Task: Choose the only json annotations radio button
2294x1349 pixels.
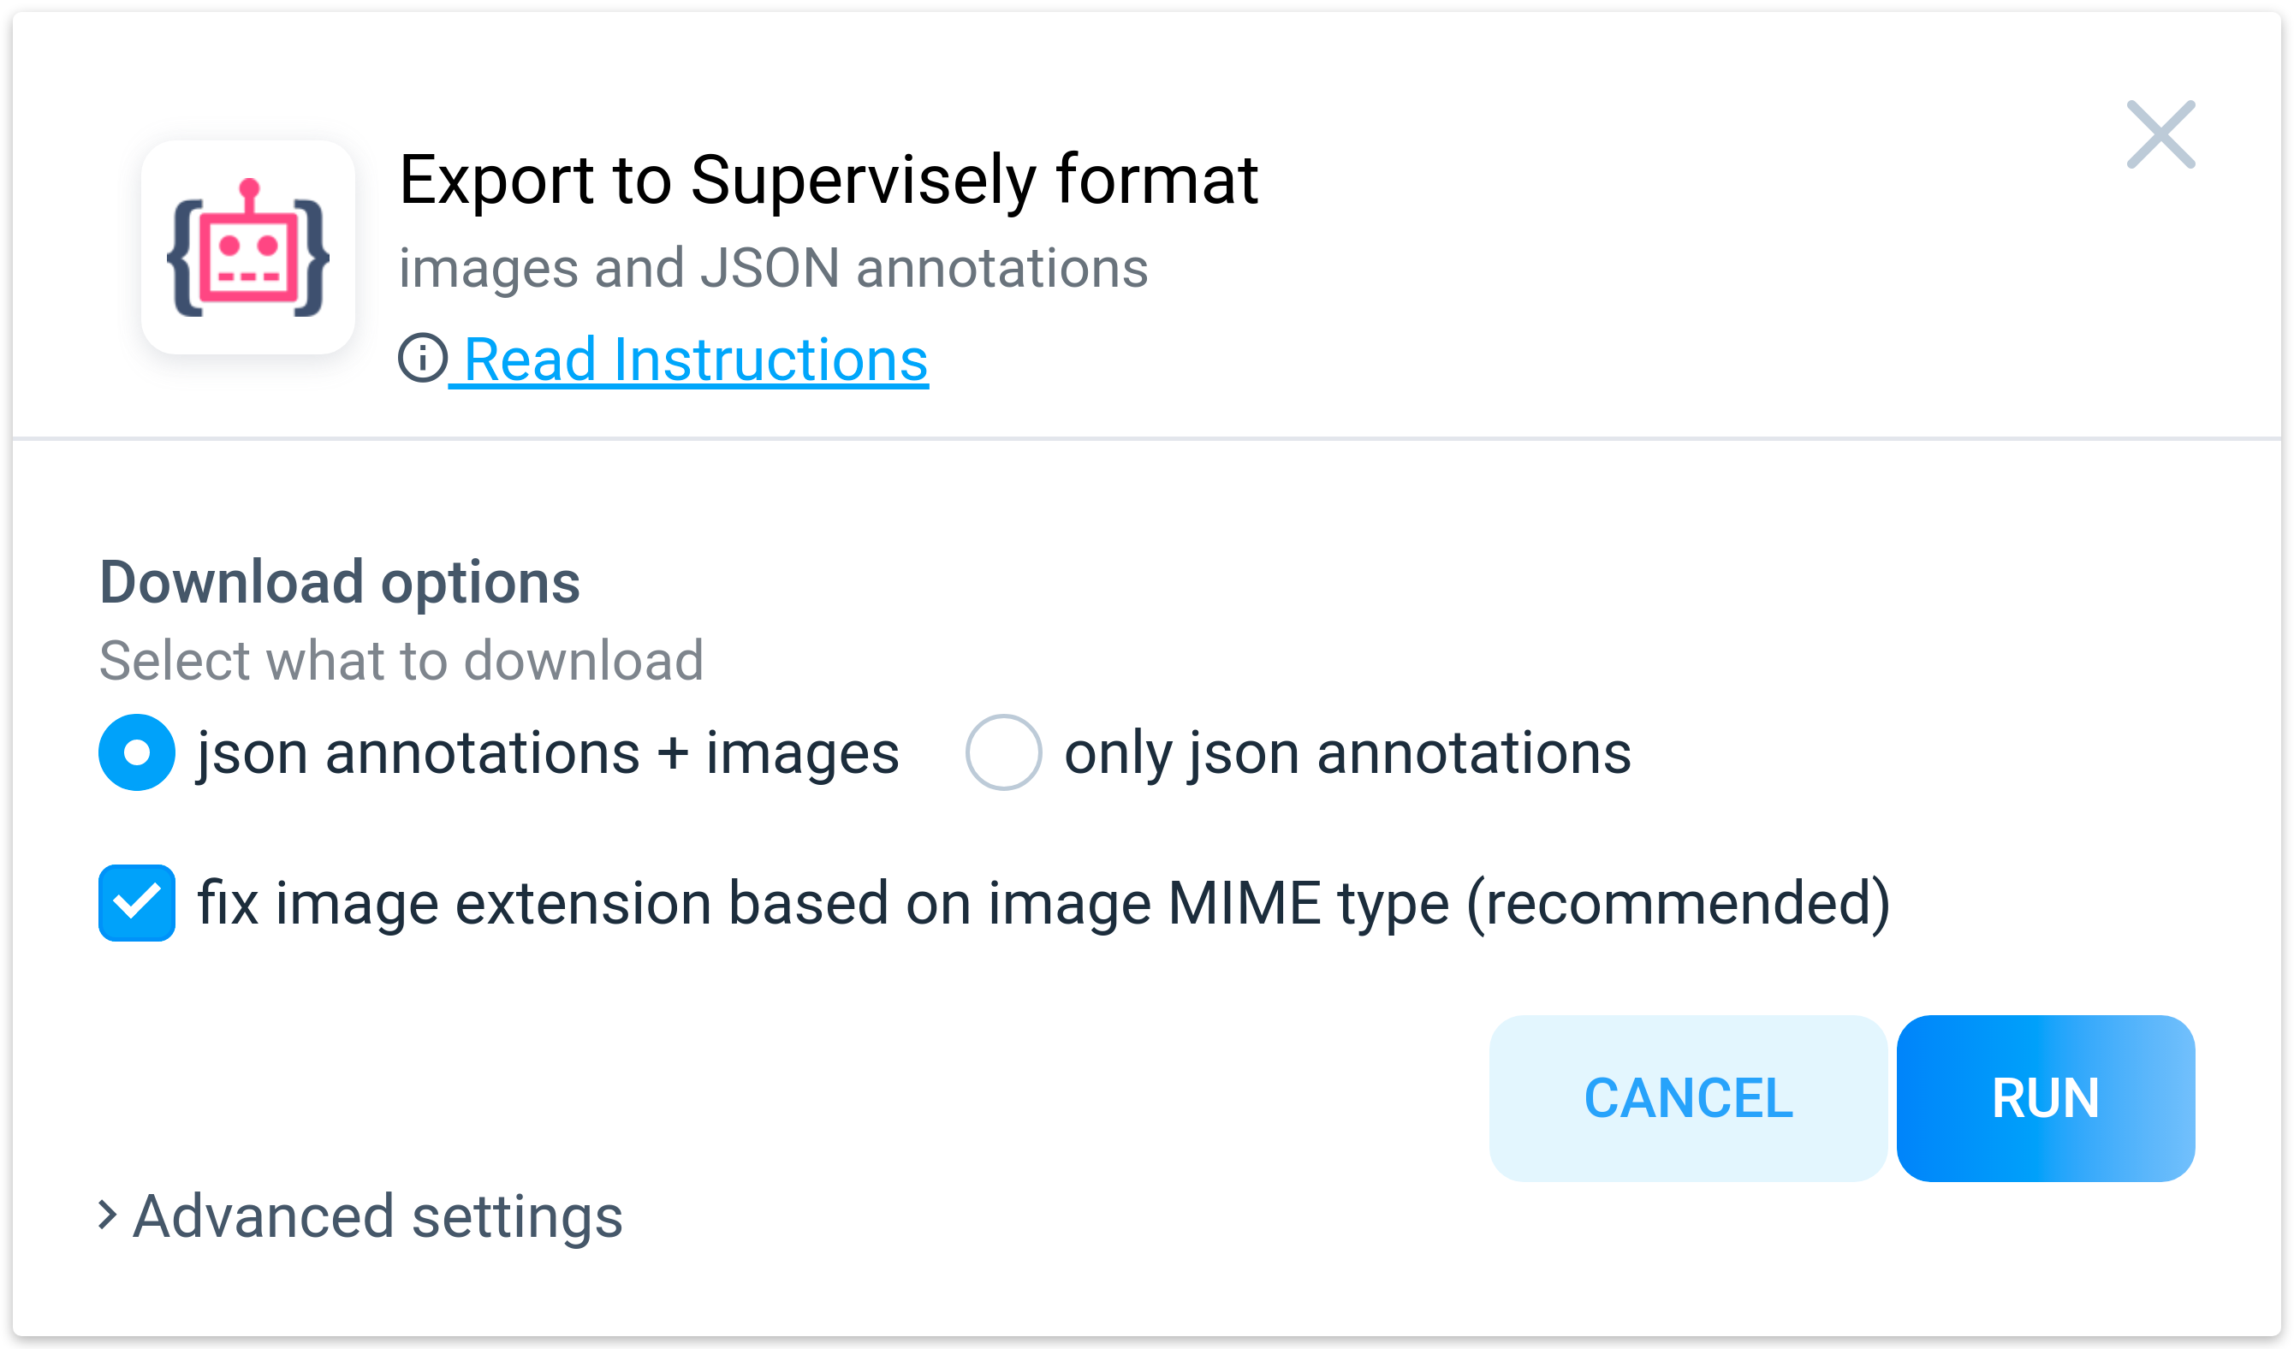Action: pos(1003,752)
